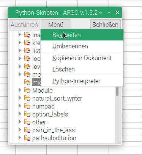The height and width of the screenshot is (155, 142).
Task: Click the pathsubstitution folder icon
Action: 27,138
